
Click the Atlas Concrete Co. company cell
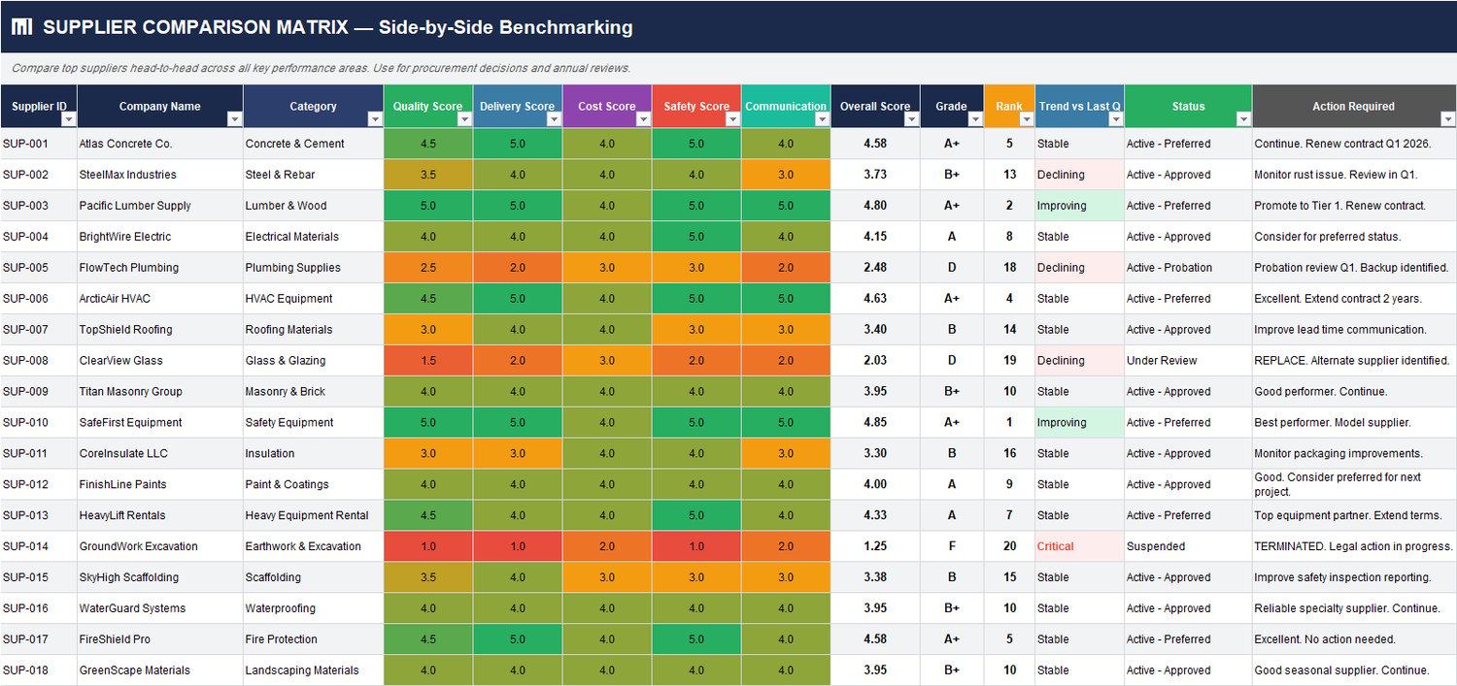point(160,144)
